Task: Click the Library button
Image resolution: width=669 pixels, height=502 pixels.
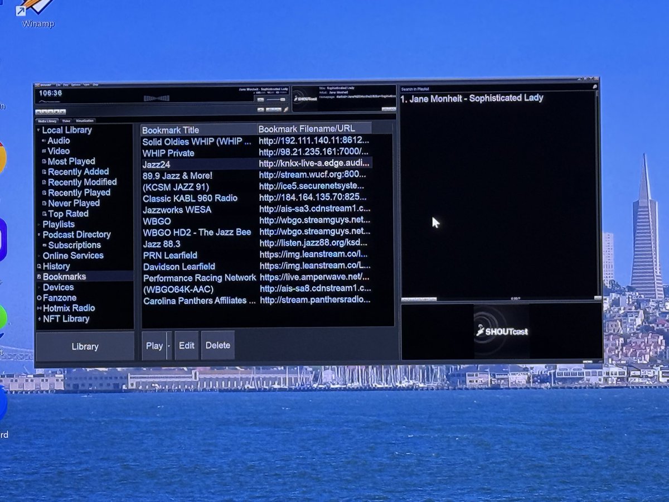Action: point(85,347)
